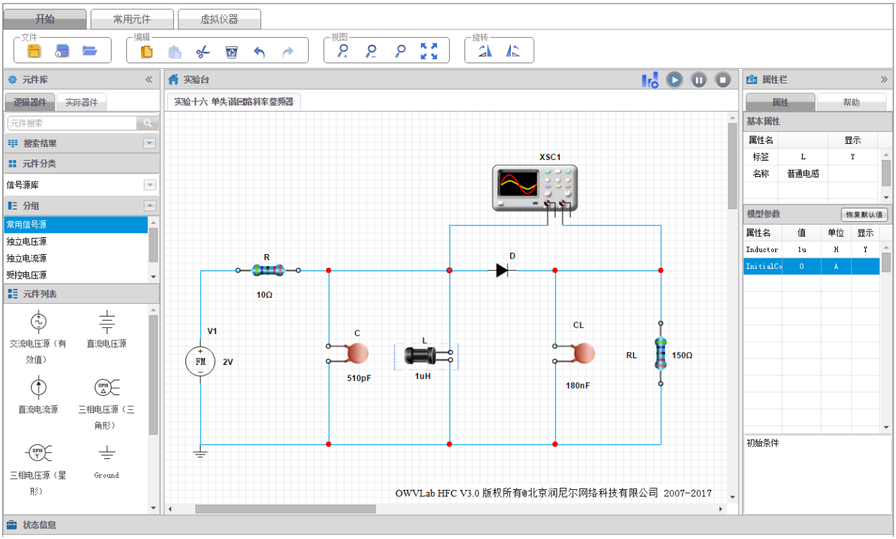
Task: Click the undo arrow icon
Action: point(260,52)
